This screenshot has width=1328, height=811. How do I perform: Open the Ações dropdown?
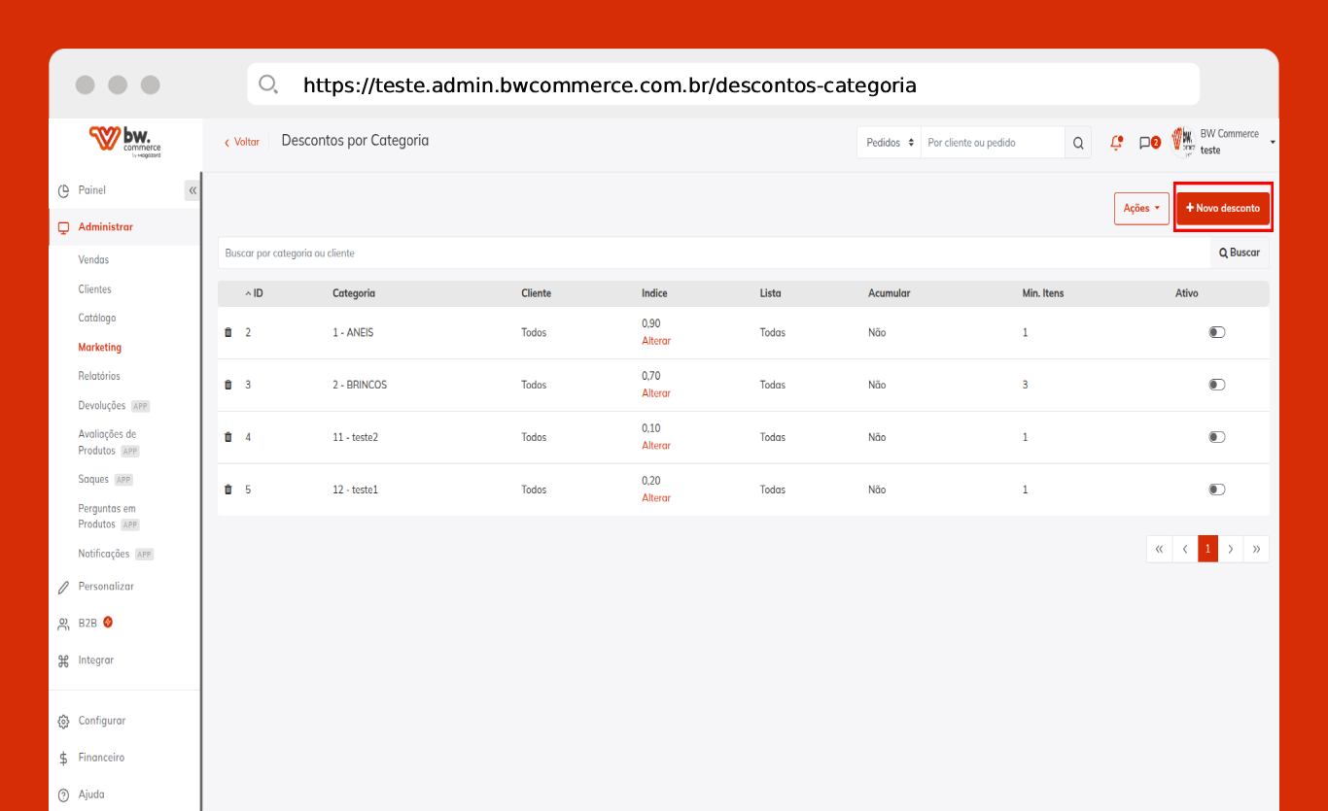(x=1141, y=208)
